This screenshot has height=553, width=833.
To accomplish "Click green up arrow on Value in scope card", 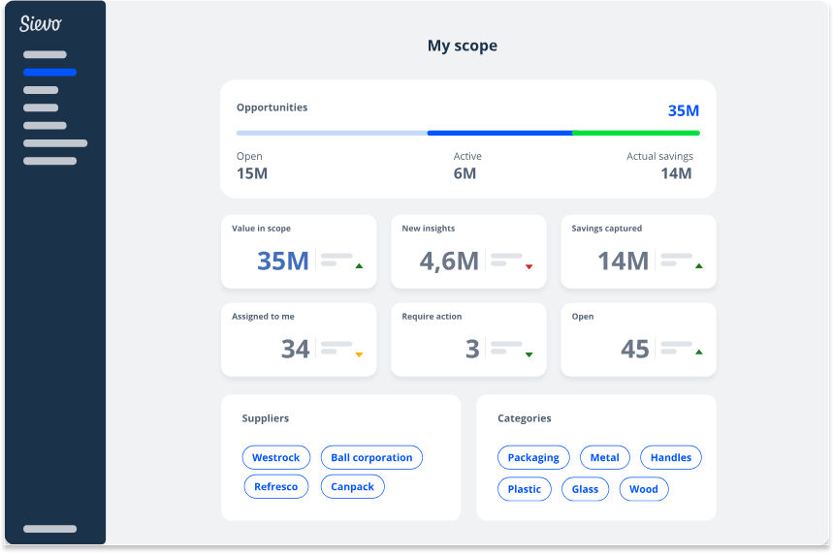I will (x=359, y=265).
